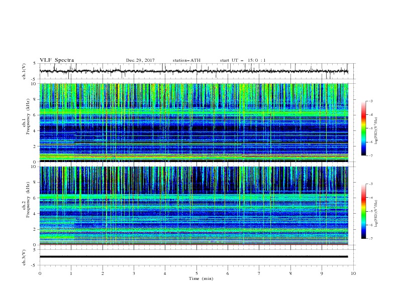This screenshot has height=307, width=398.
Task: Click the ch.3 flat voltage trace
Action: coord(193,257)
